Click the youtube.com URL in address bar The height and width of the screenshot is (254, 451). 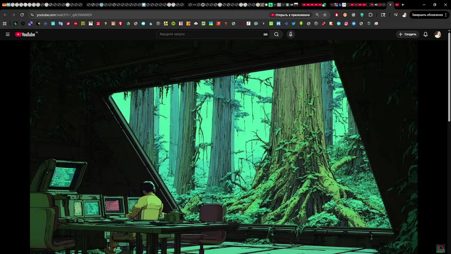click(64, 15)
